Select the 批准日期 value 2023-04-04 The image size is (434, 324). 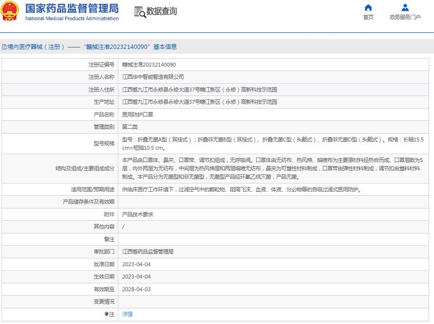[136, 264]
